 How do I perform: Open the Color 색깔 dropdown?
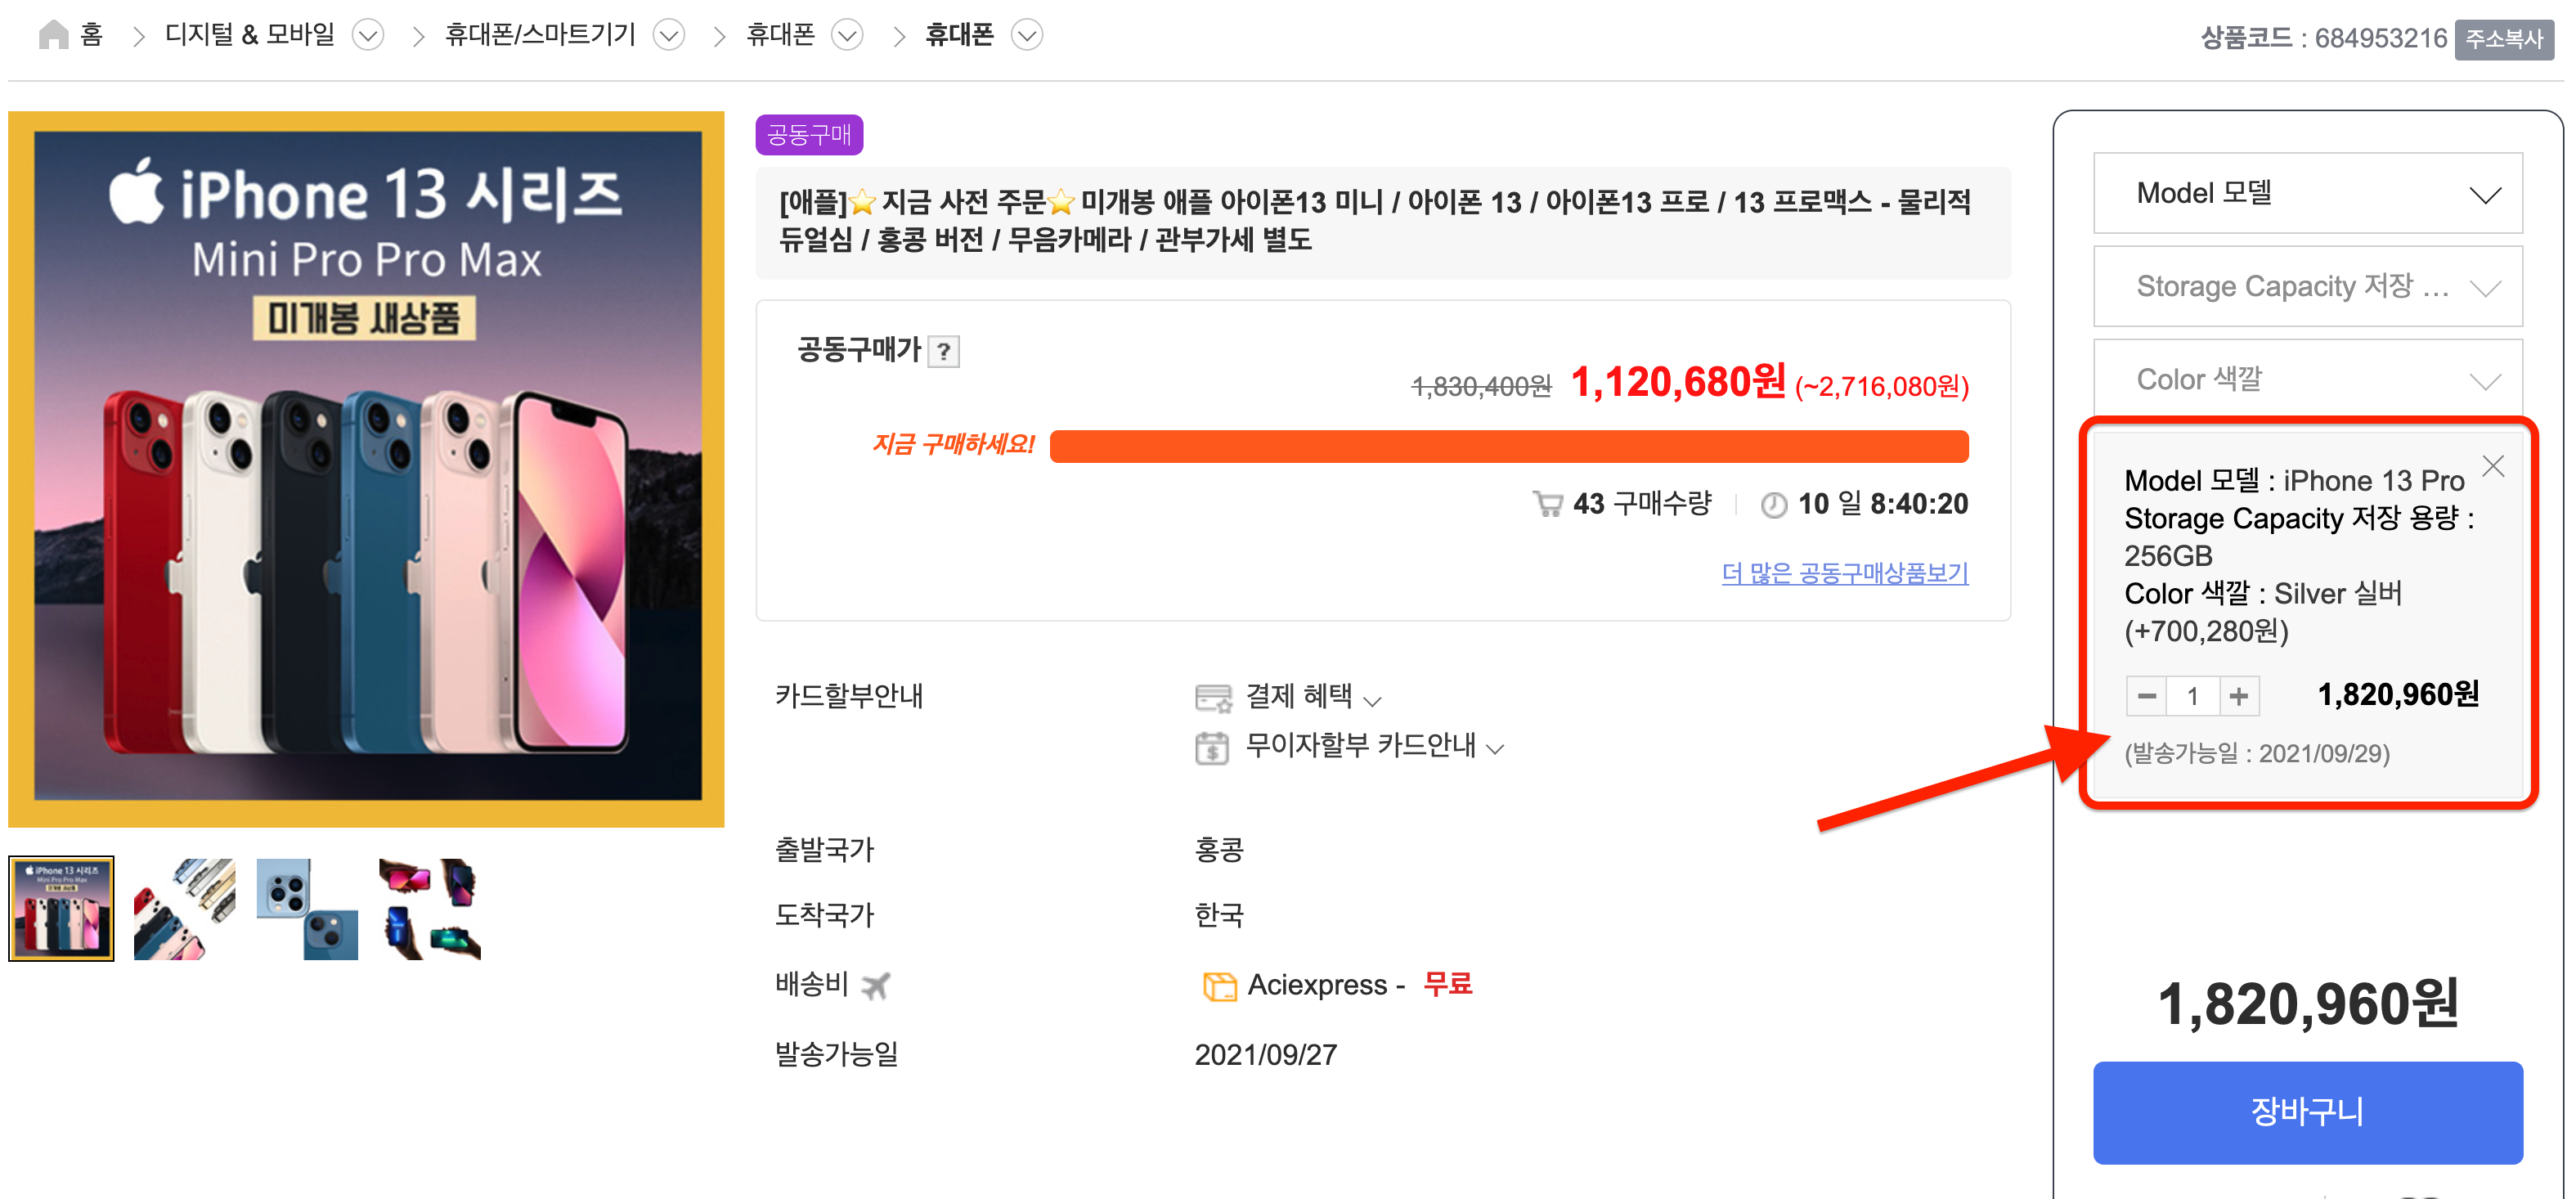point(2307,380)
